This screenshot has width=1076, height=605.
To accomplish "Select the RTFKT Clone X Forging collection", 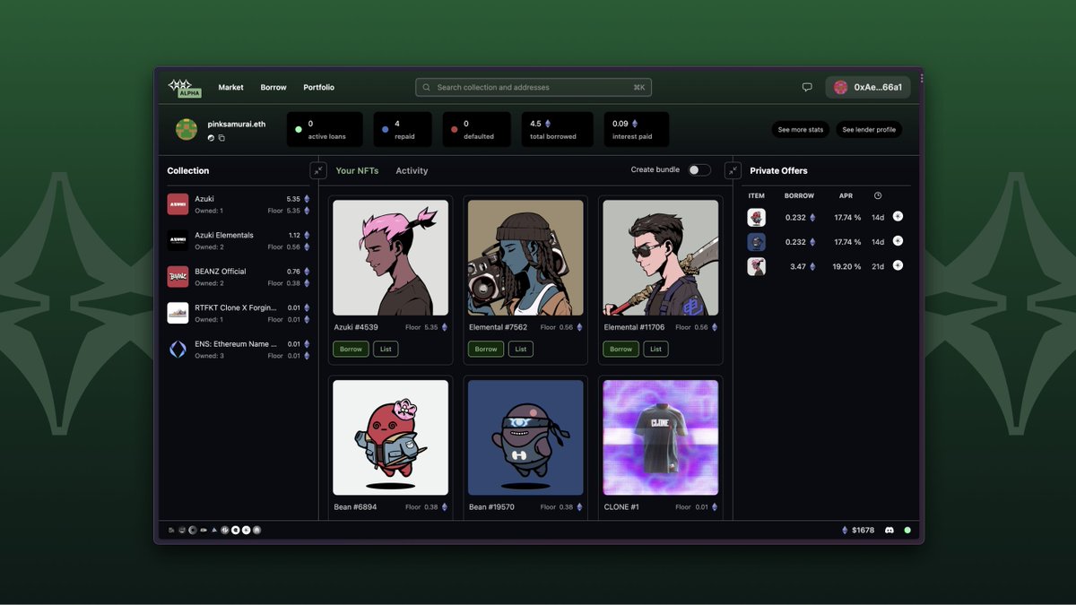I will (x=239, y=313).
